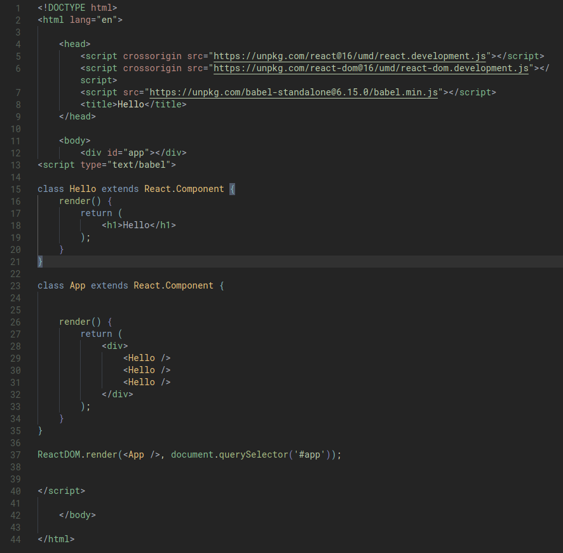Viewport: 563px width, 553px height.
Task: Open the babel.min.js unpkg URL
Action: (294, 92)
